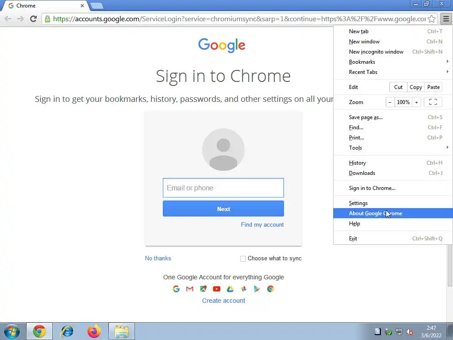Increase zoom with the plus button
Image resolution: width=453 pixels, height=340 pixels.
click(x=416, y=102)
